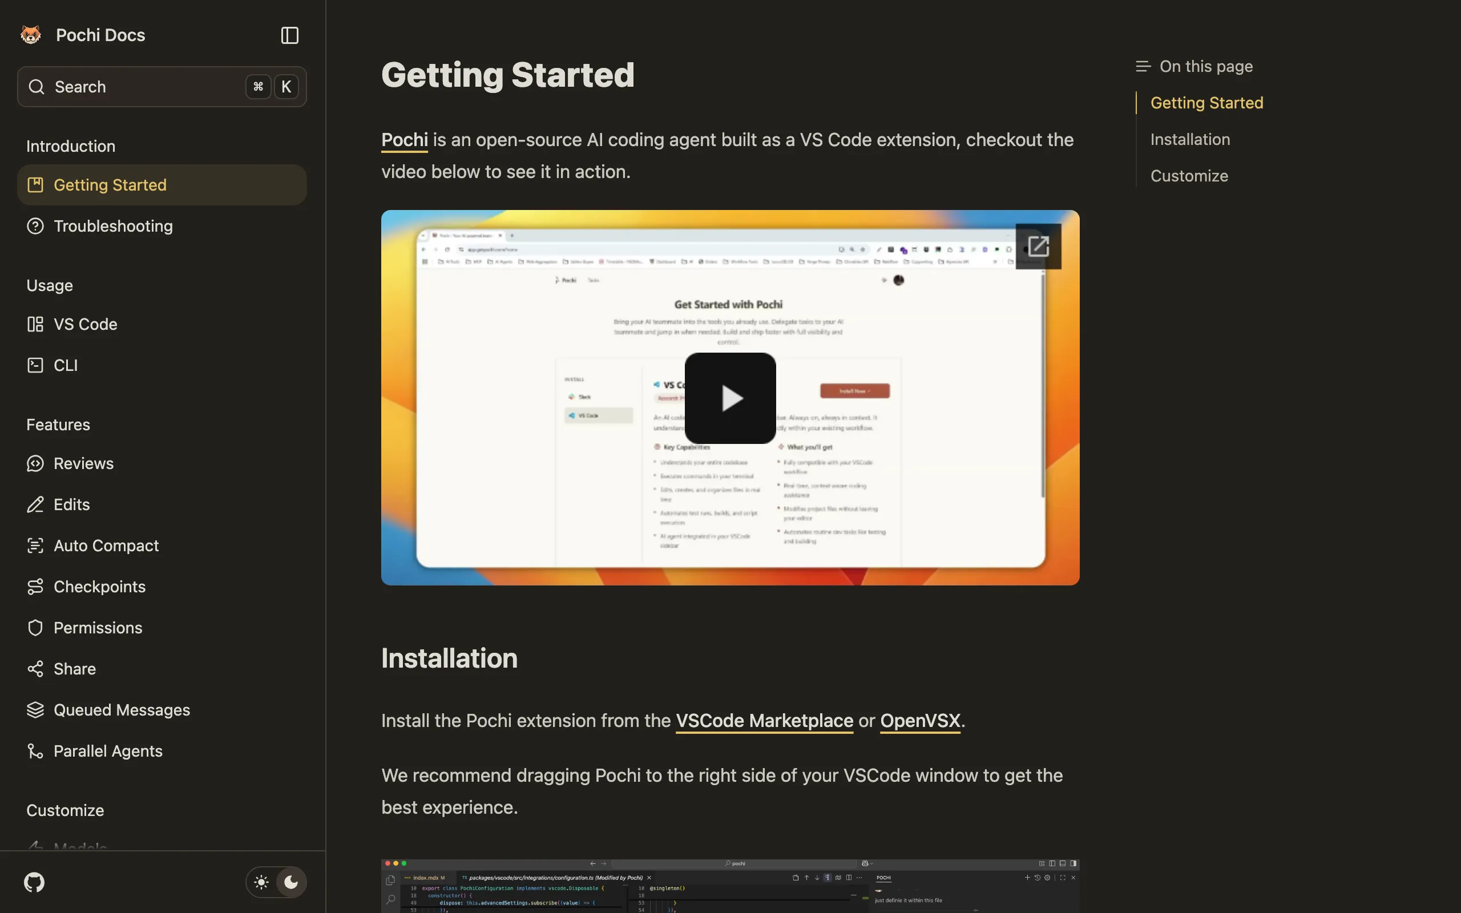The height and width of the screenshot is (913, 1461).
Task: Click the search magnifier icon
Action: 36,87
